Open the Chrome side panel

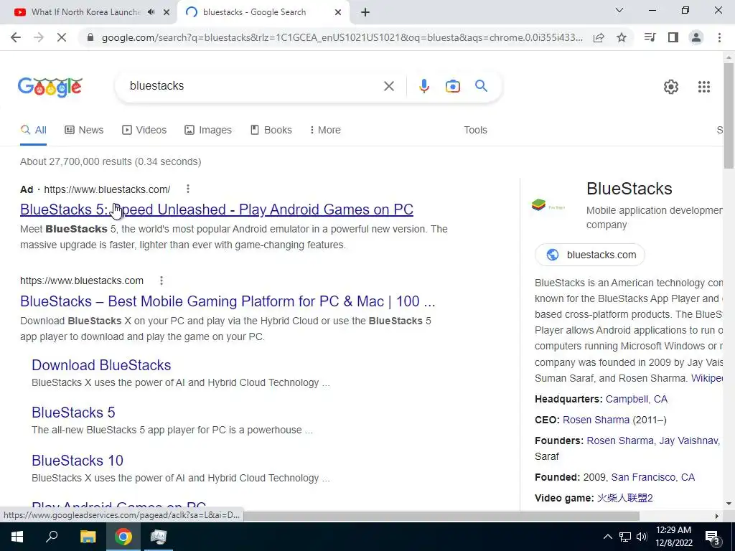[673, 37]
